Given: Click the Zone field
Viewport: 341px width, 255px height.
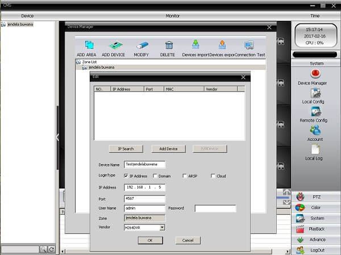Looking at the screenshot, I should point(144,218).
